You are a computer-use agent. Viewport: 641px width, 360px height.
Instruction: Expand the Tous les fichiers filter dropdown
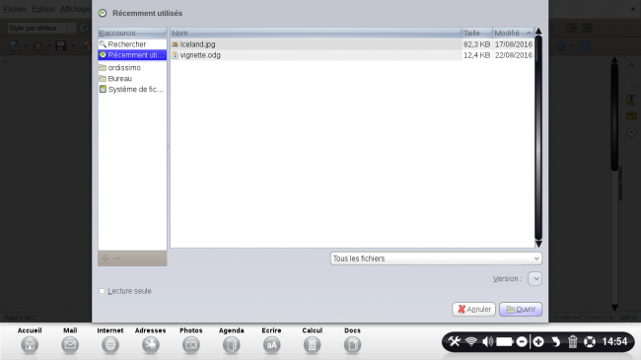click(436, 258)
